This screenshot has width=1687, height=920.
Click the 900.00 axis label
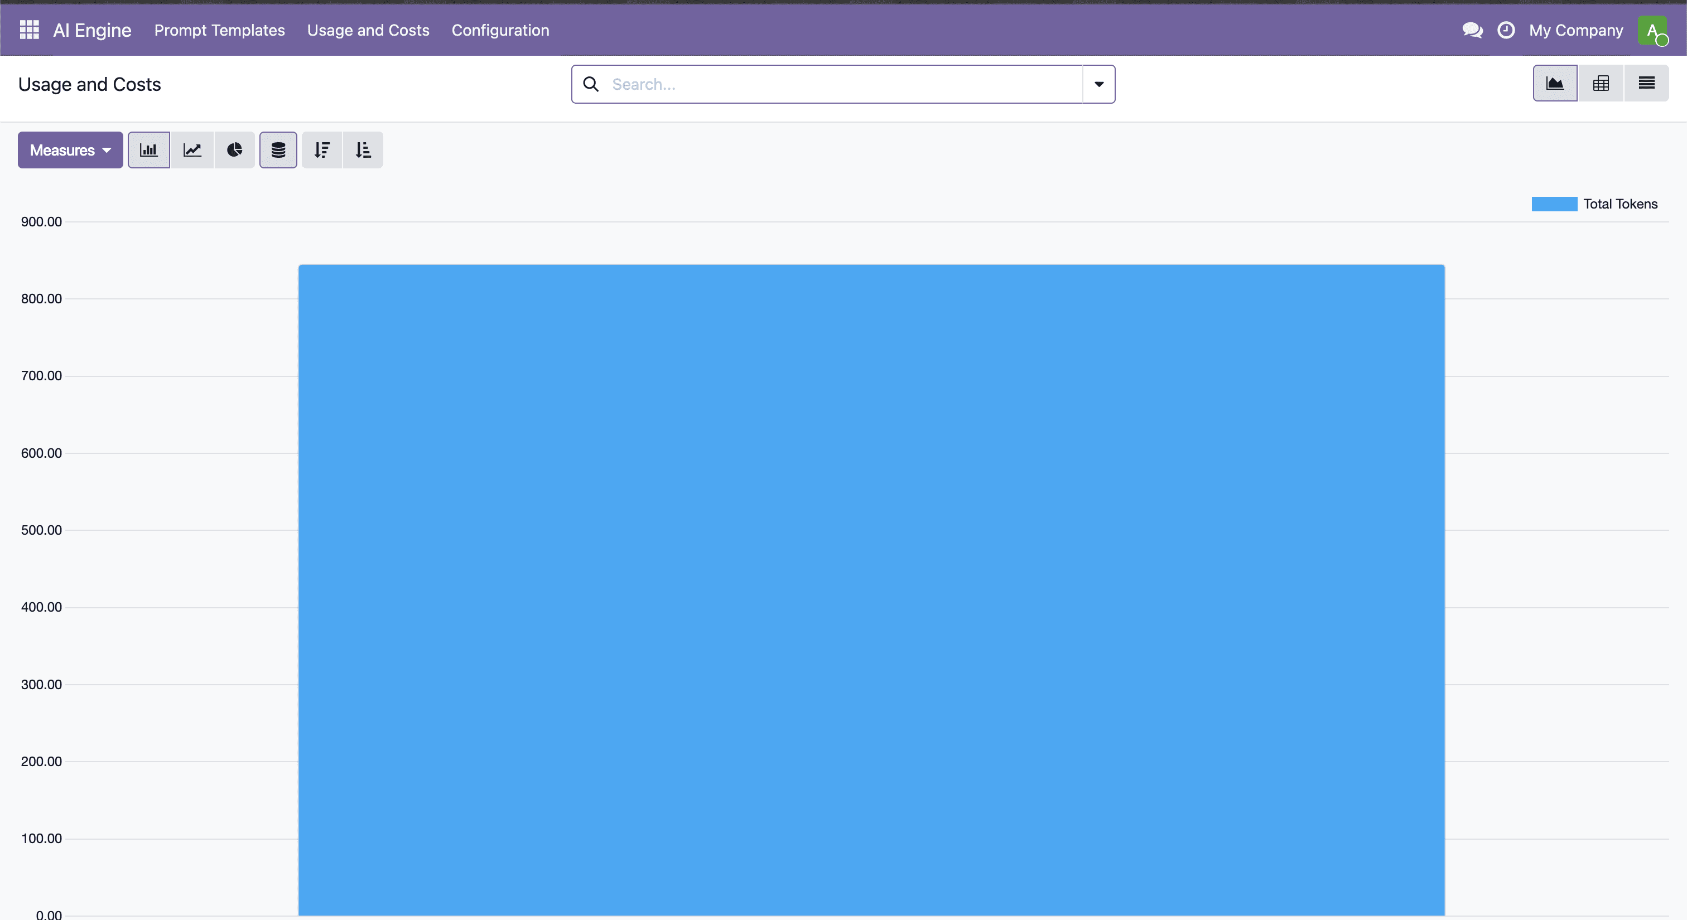point(41,222)
